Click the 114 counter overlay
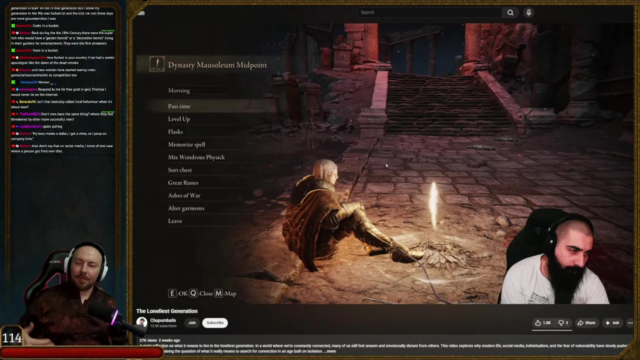The height and width of the screenshot is (360, 640). [x=12, y=338]
